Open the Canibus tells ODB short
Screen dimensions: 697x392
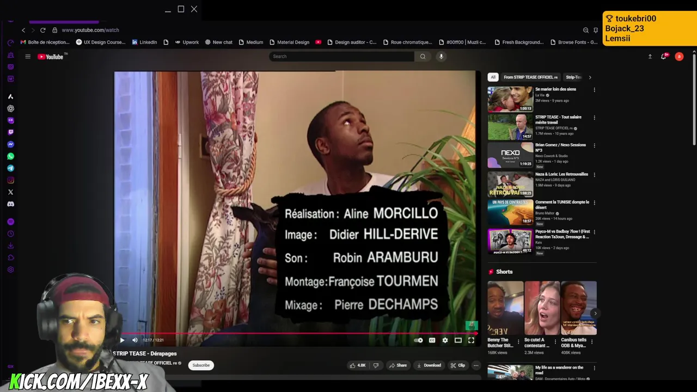[x=579, y=308]
